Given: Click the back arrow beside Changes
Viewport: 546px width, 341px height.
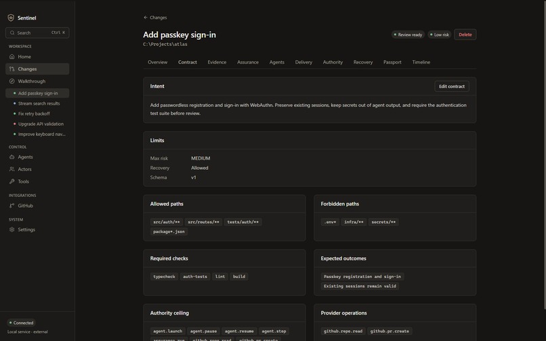Looking at the screenshot, I should point(146,18).
